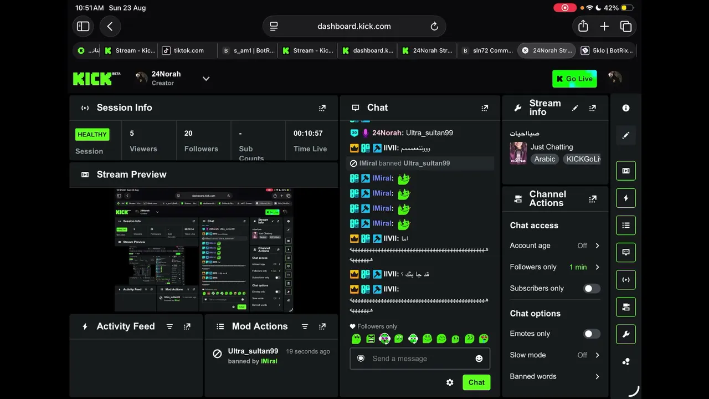Add a new browser tab

[x=604, y=26]
